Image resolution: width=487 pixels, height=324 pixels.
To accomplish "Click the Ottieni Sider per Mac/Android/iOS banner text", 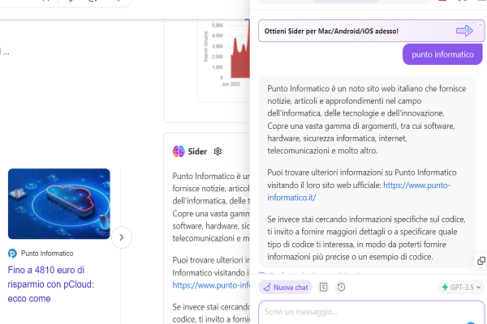I will pos(331,31).
